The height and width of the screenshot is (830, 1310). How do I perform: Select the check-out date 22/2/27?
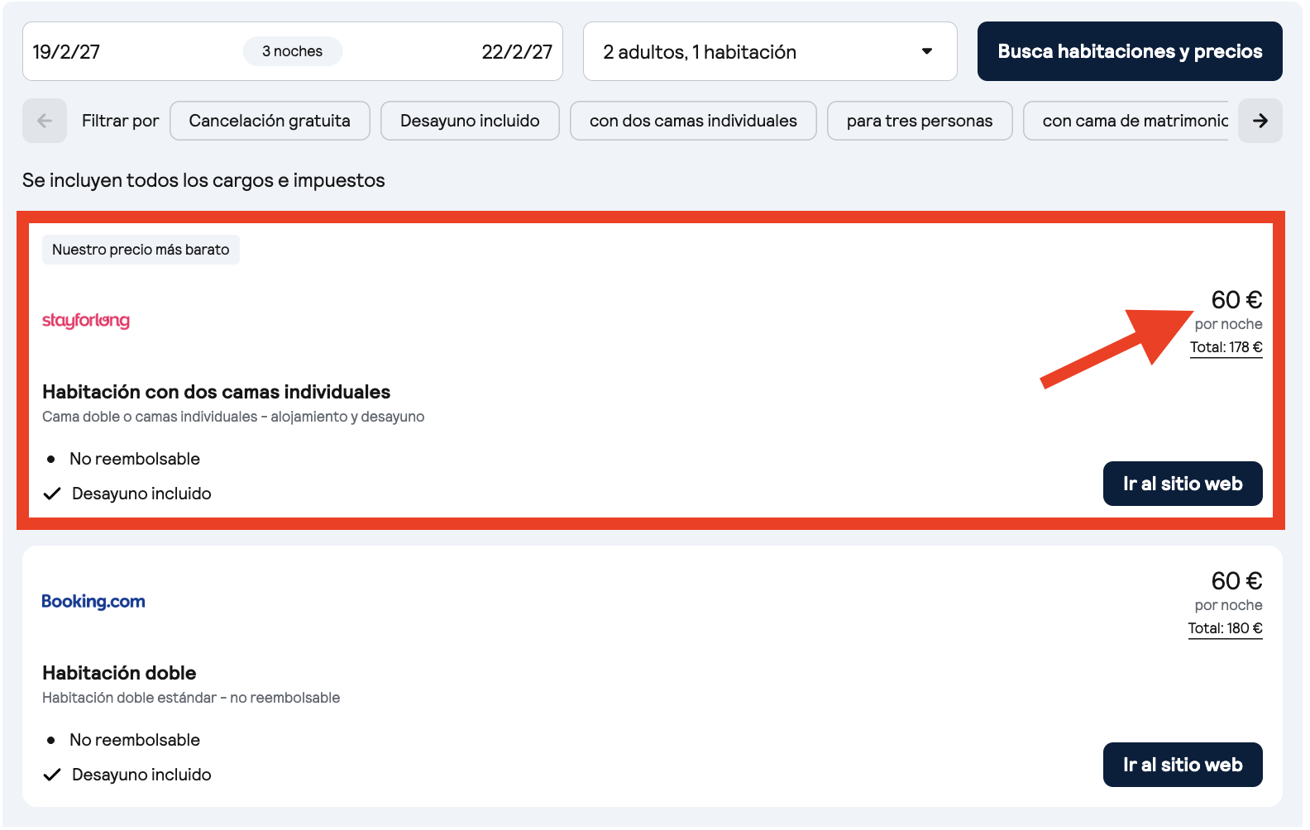click(x=517, y=52)
